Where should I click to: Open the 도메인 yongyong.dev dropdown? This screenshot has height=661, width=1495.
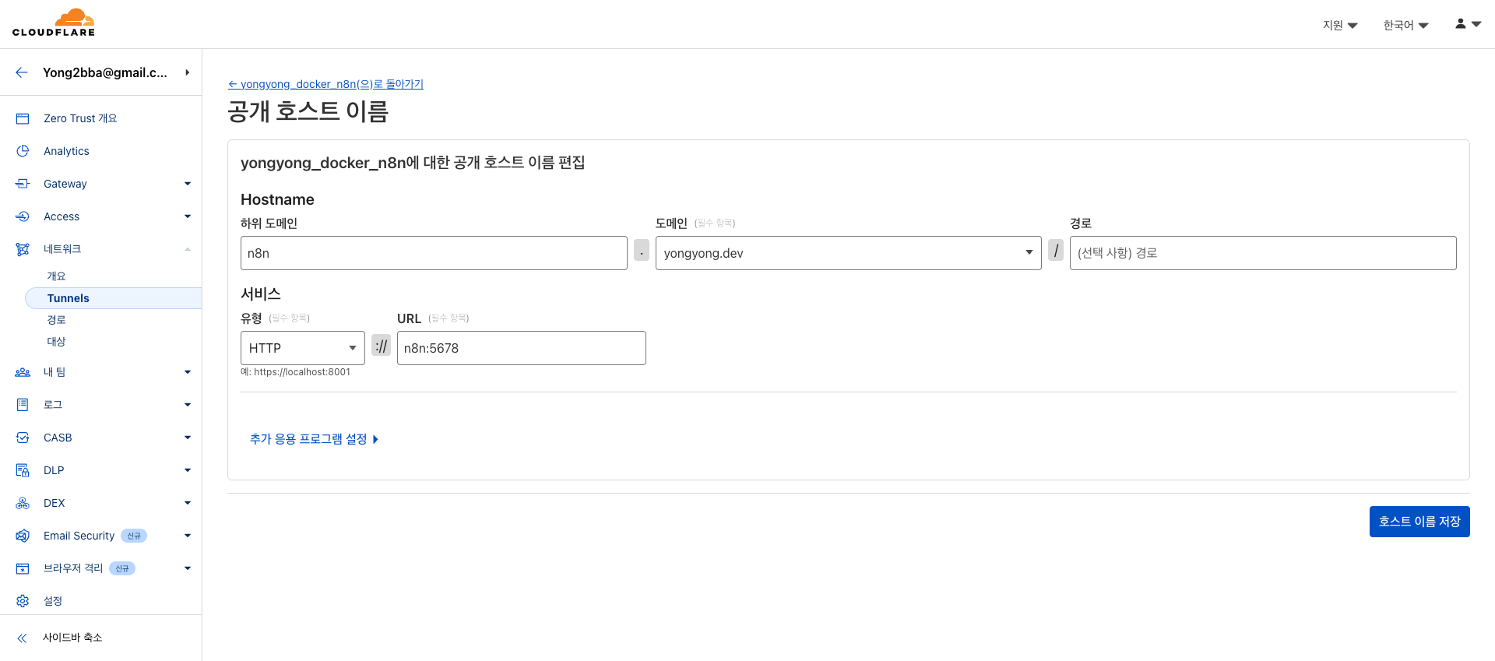pos(848,253)
